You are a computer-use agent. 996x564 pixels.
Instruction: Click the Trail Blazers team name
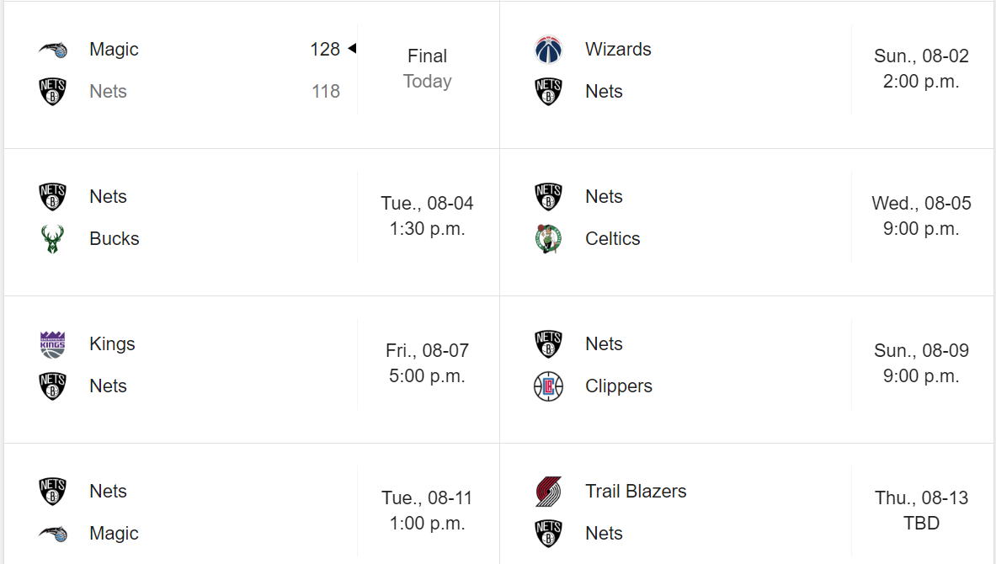coord(636,492)
